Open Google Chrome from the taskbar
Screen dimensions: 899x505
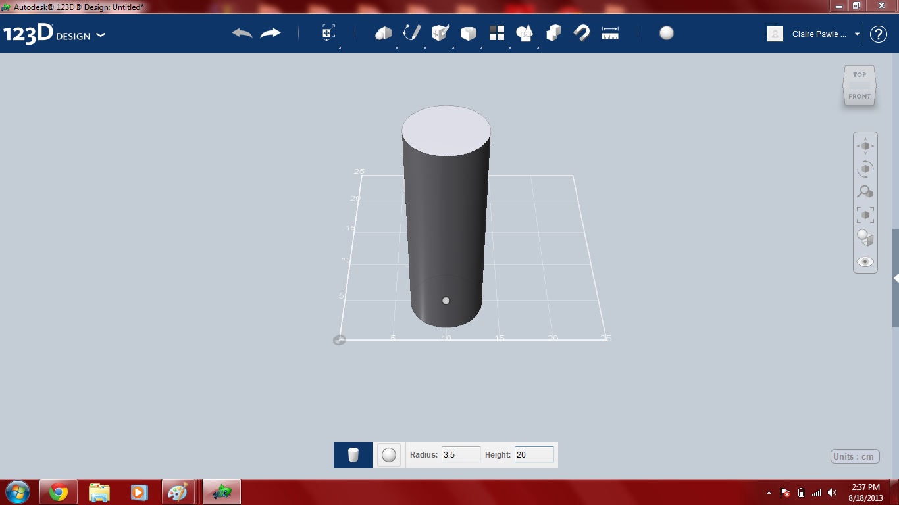[x=58, y=492]
